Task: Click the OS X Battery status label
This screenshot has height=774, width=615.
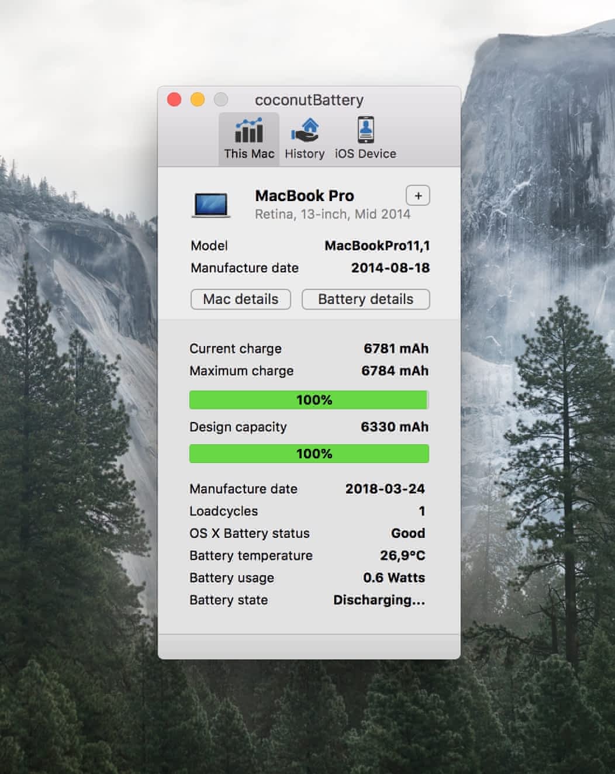Action: click(250, 533)
